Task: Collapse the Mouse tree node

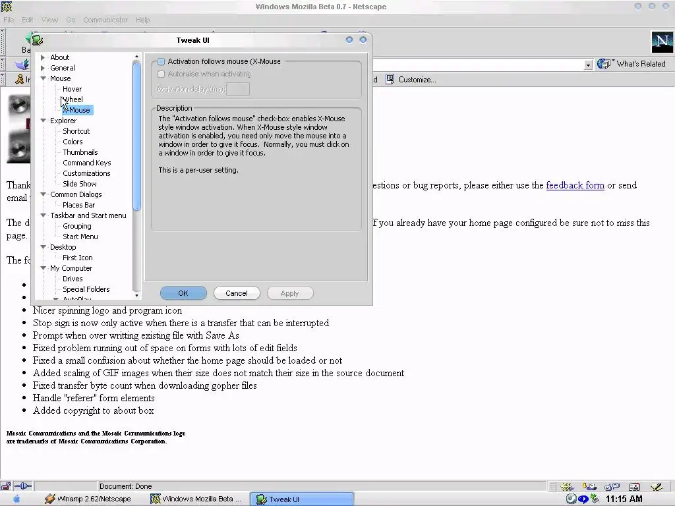Action: point(43,78)
